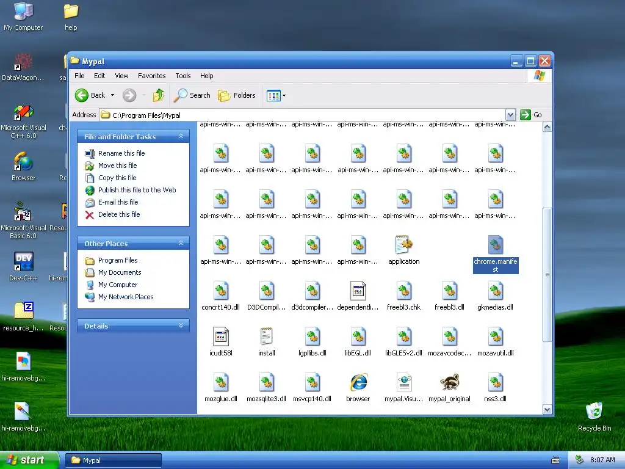Screen dimensions: 625x469
Task: Select the dependentli... file icon
Action: click(358, 291)
